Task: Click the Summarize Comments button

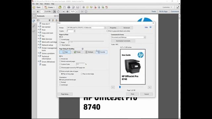Action: coord(123,41)
